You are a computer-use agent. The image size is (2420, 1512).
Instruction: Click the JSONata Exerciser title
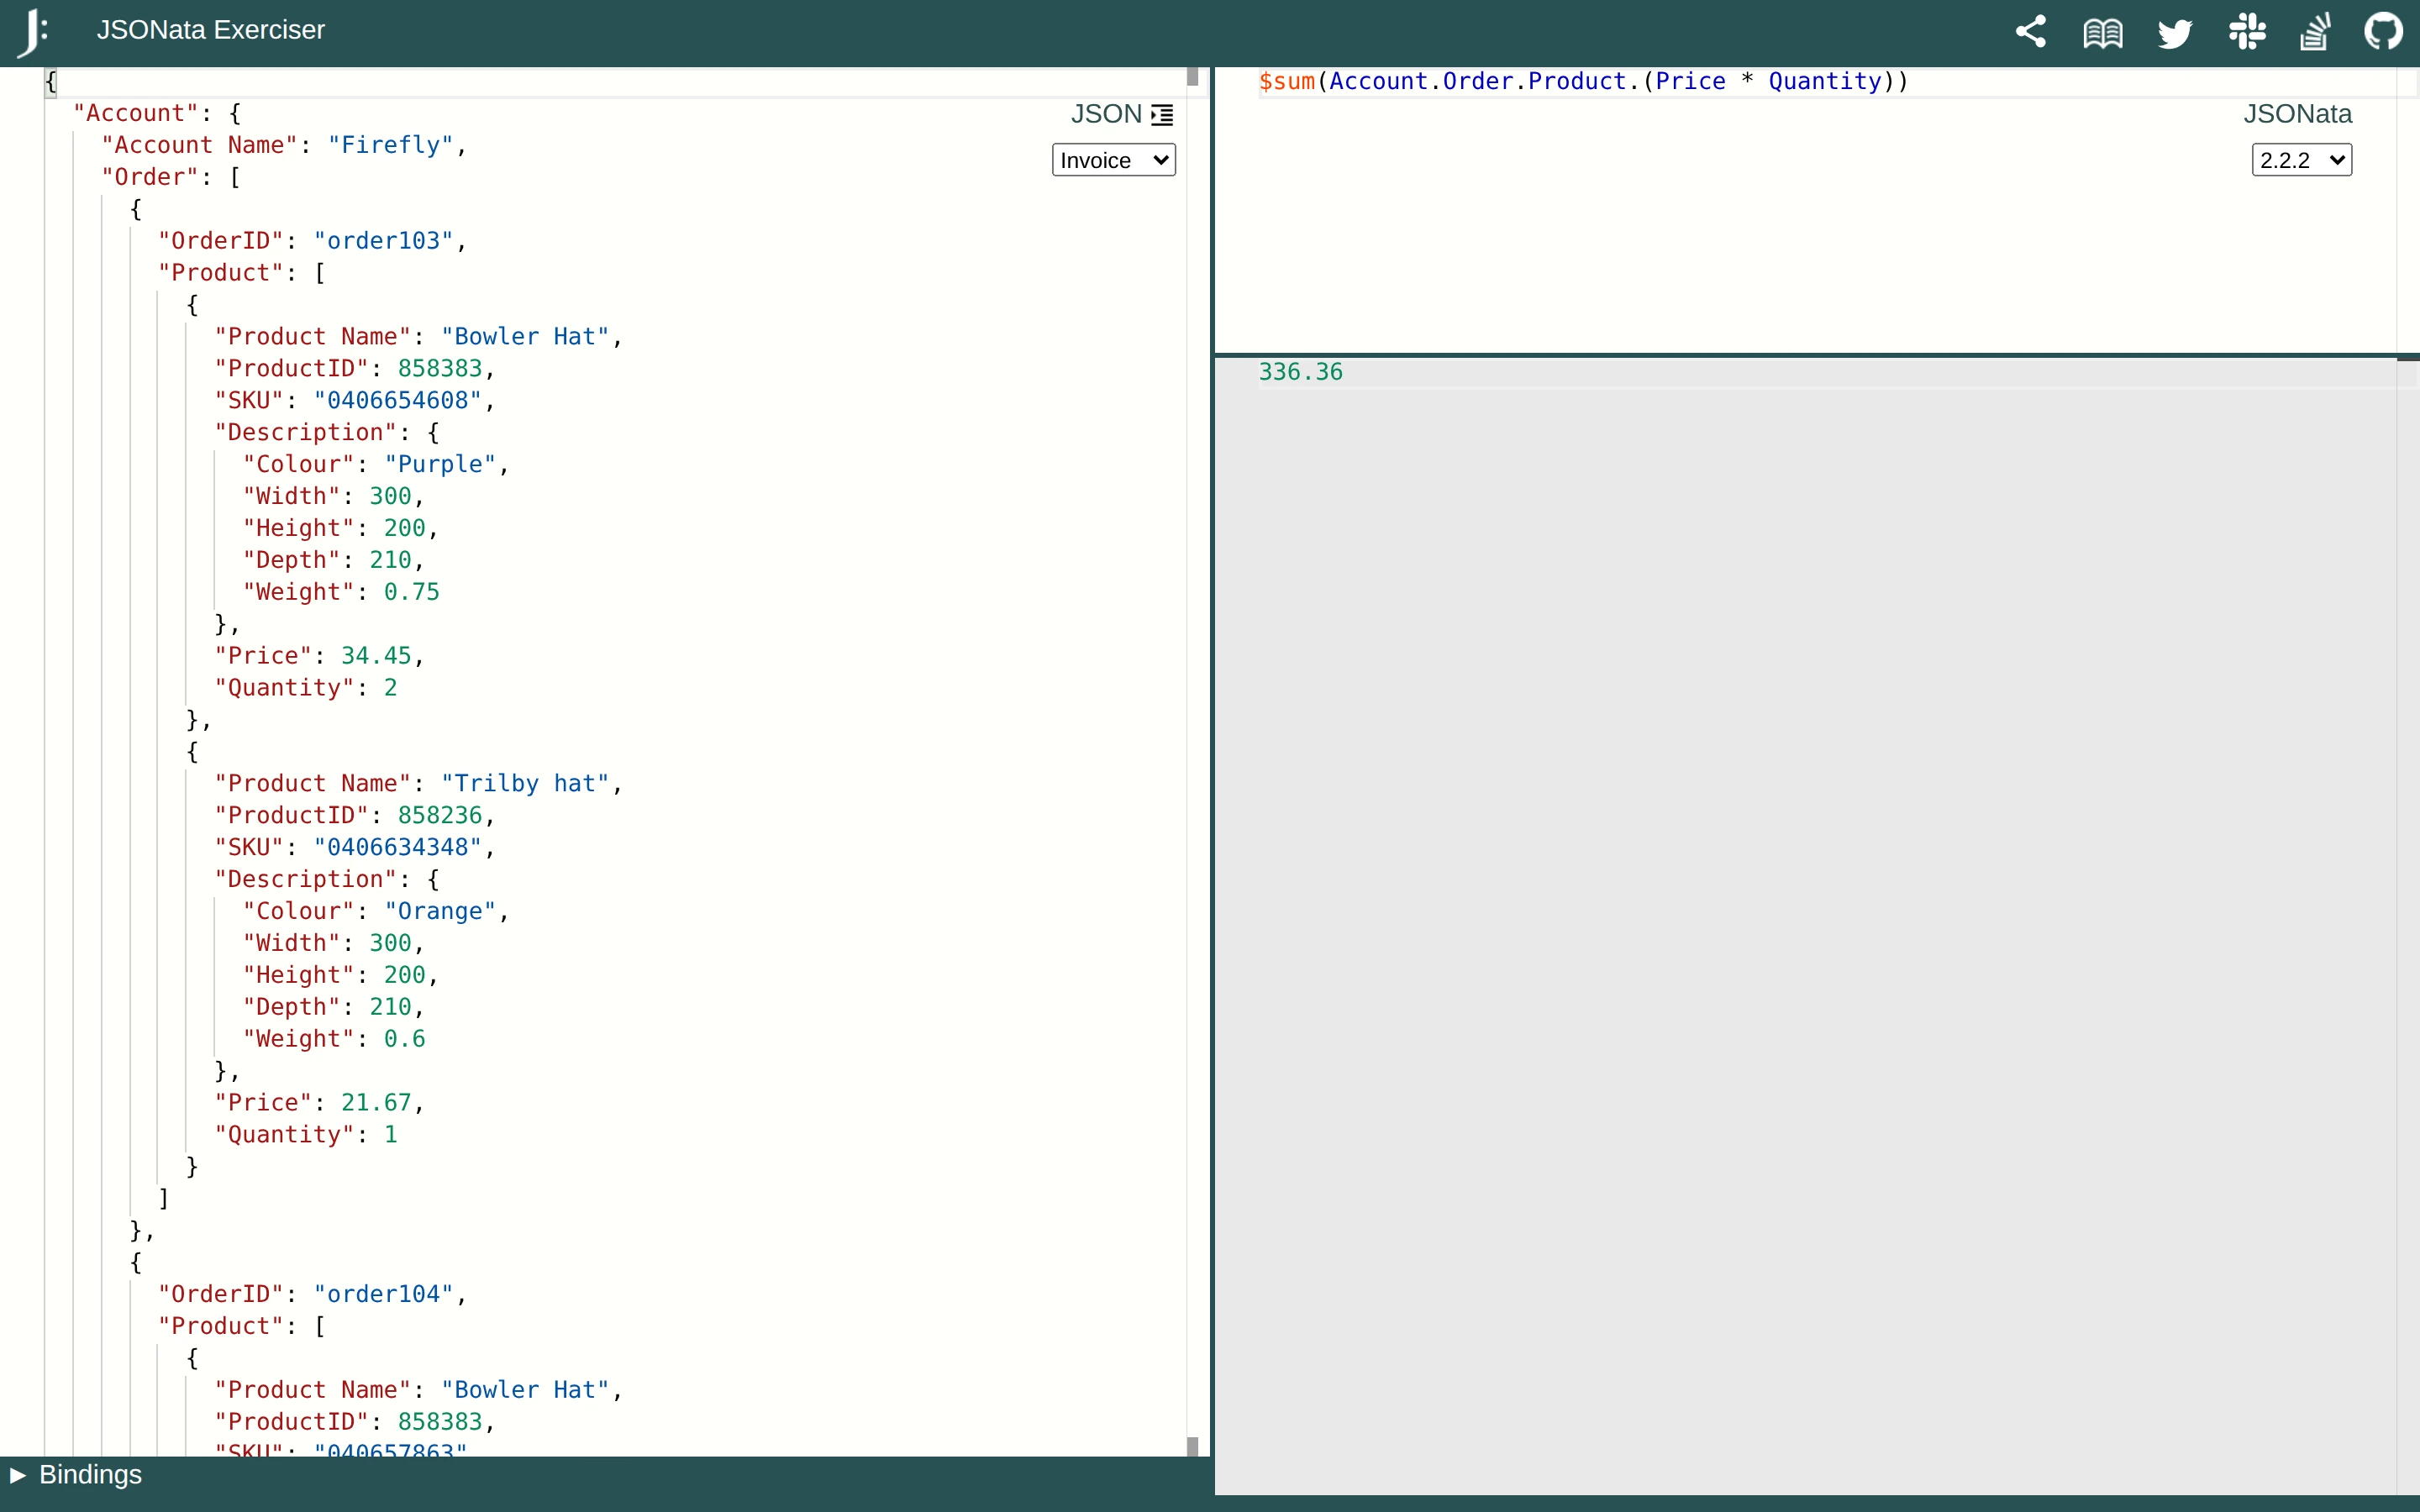click(x=211, y=30)
